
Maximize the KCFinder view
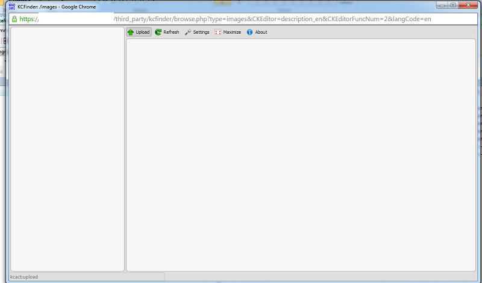228,32
